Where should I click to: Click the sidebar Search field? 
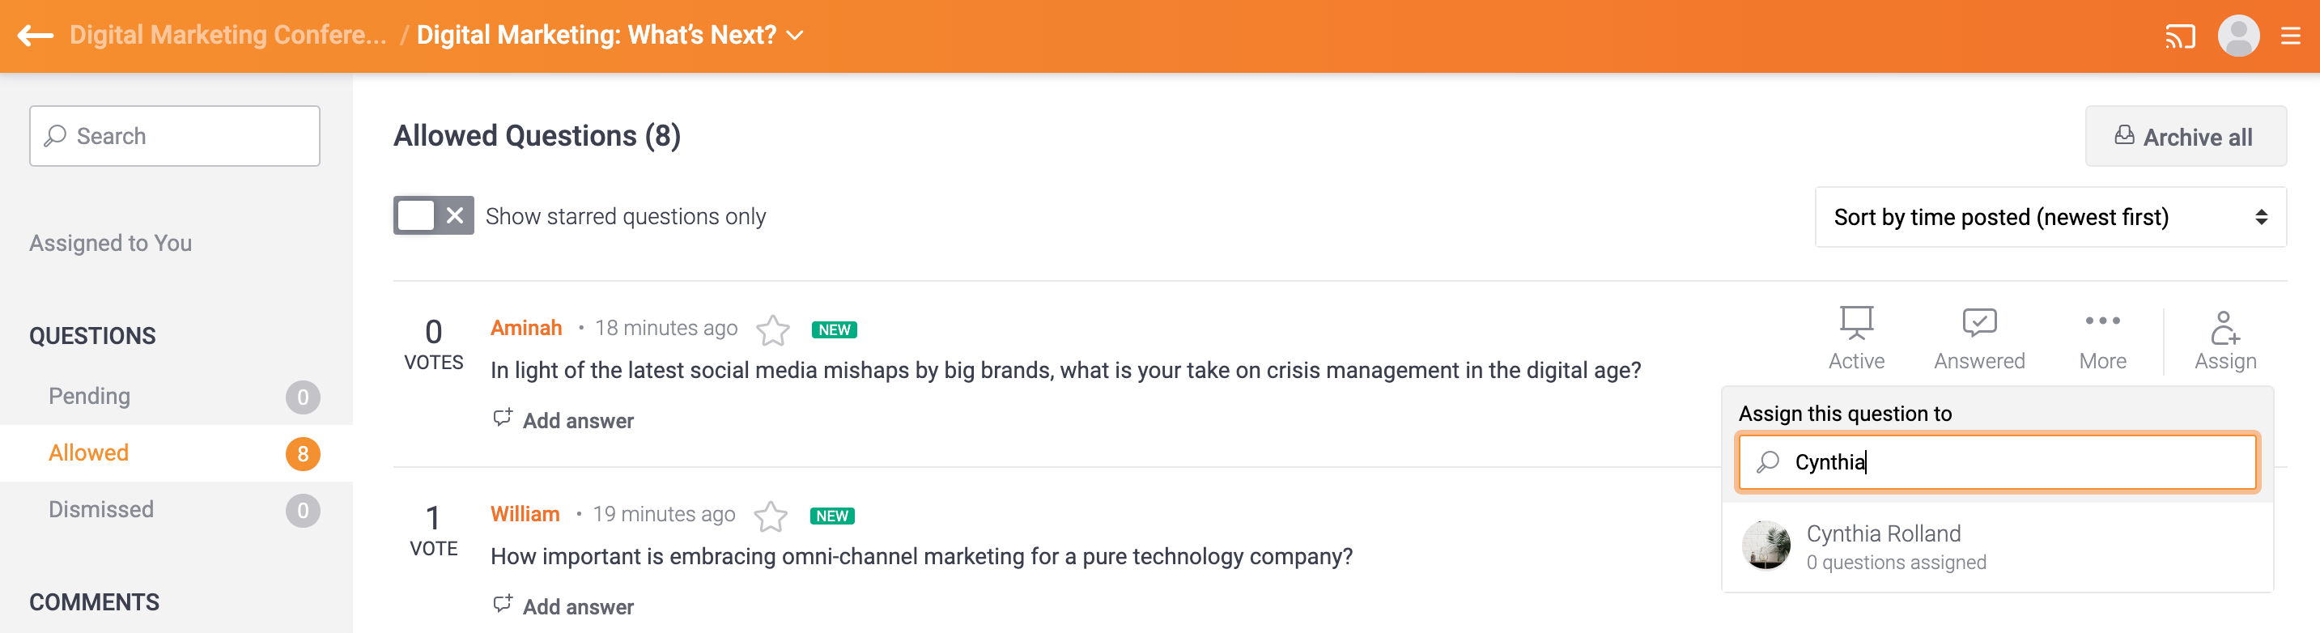click(x=175, y=136)
